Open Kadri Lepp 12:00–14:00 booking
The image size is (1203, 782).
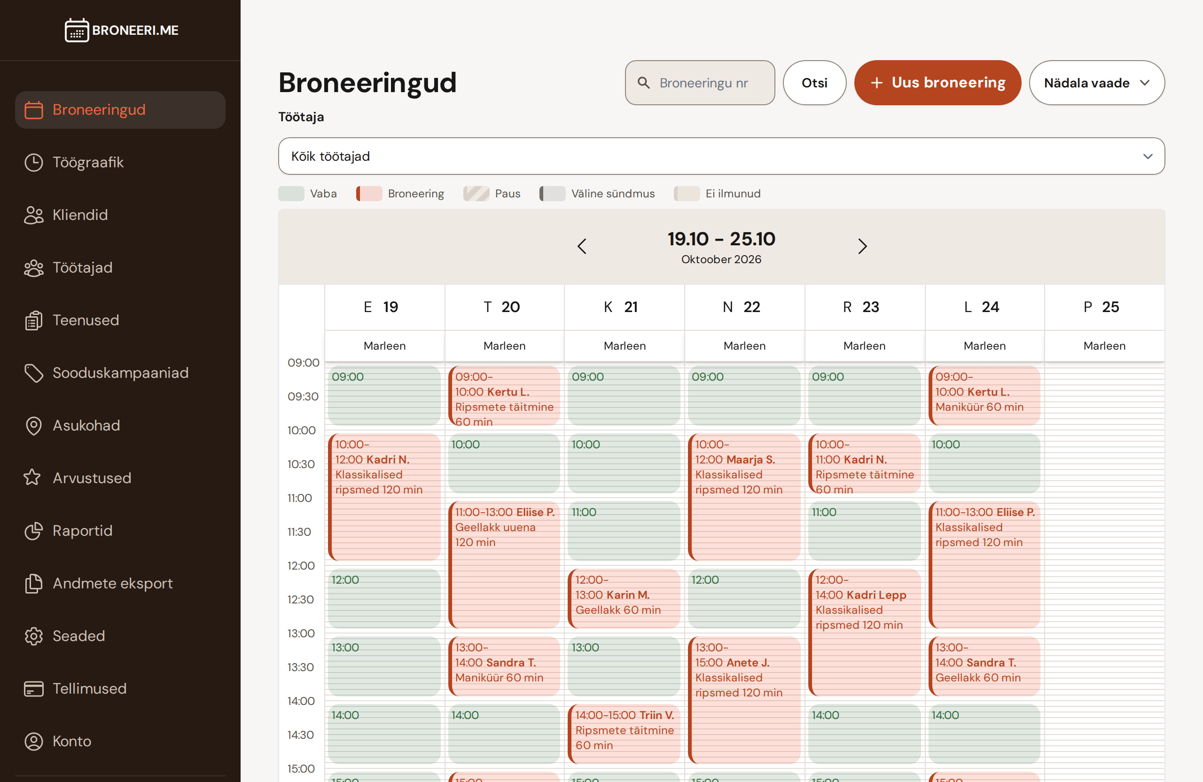[x=864, y=633]
